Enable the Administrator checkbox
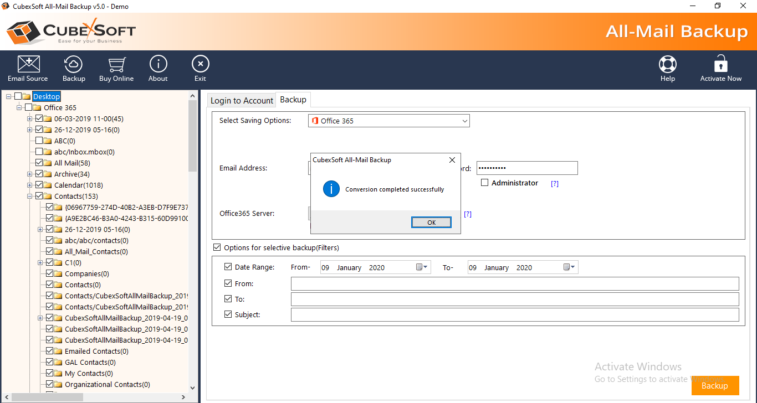757x403 pixels. 484,183
